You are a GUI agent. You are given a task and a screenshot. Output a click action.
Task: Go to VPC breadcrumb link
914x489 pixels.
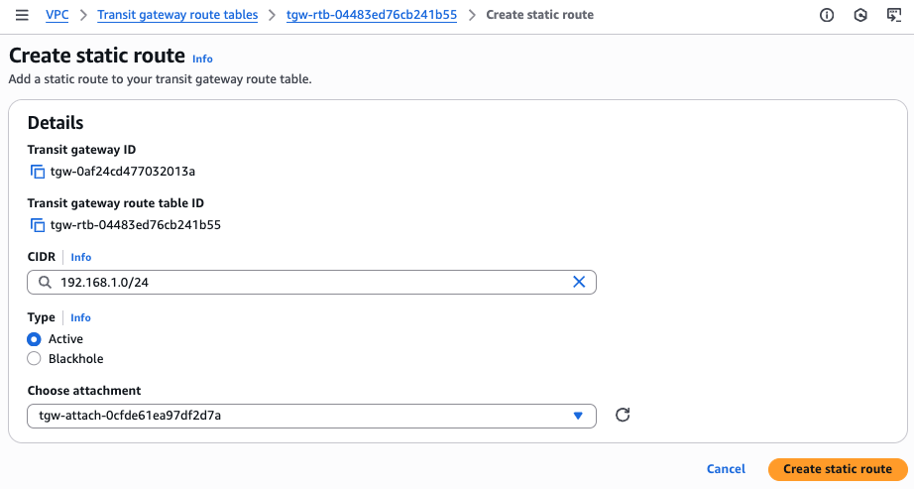[57, 15]
